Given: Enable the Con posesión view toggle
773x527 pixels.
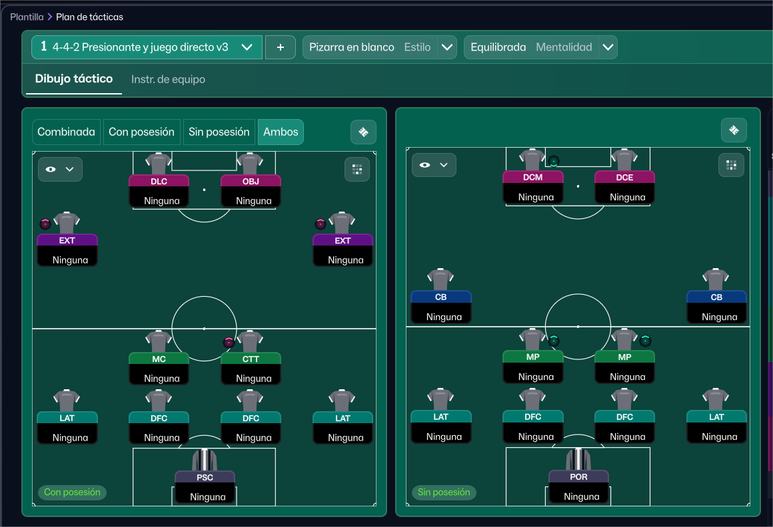Looking at the screenshot, I should [141, 132].
